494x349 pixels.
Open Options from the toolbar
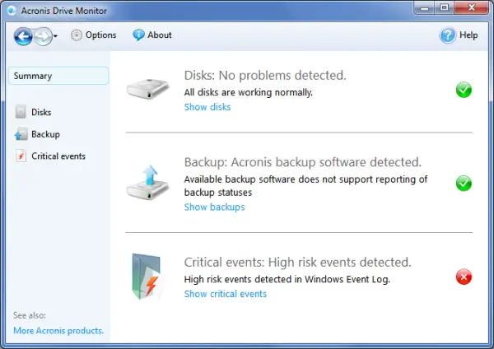pos(93,35)
